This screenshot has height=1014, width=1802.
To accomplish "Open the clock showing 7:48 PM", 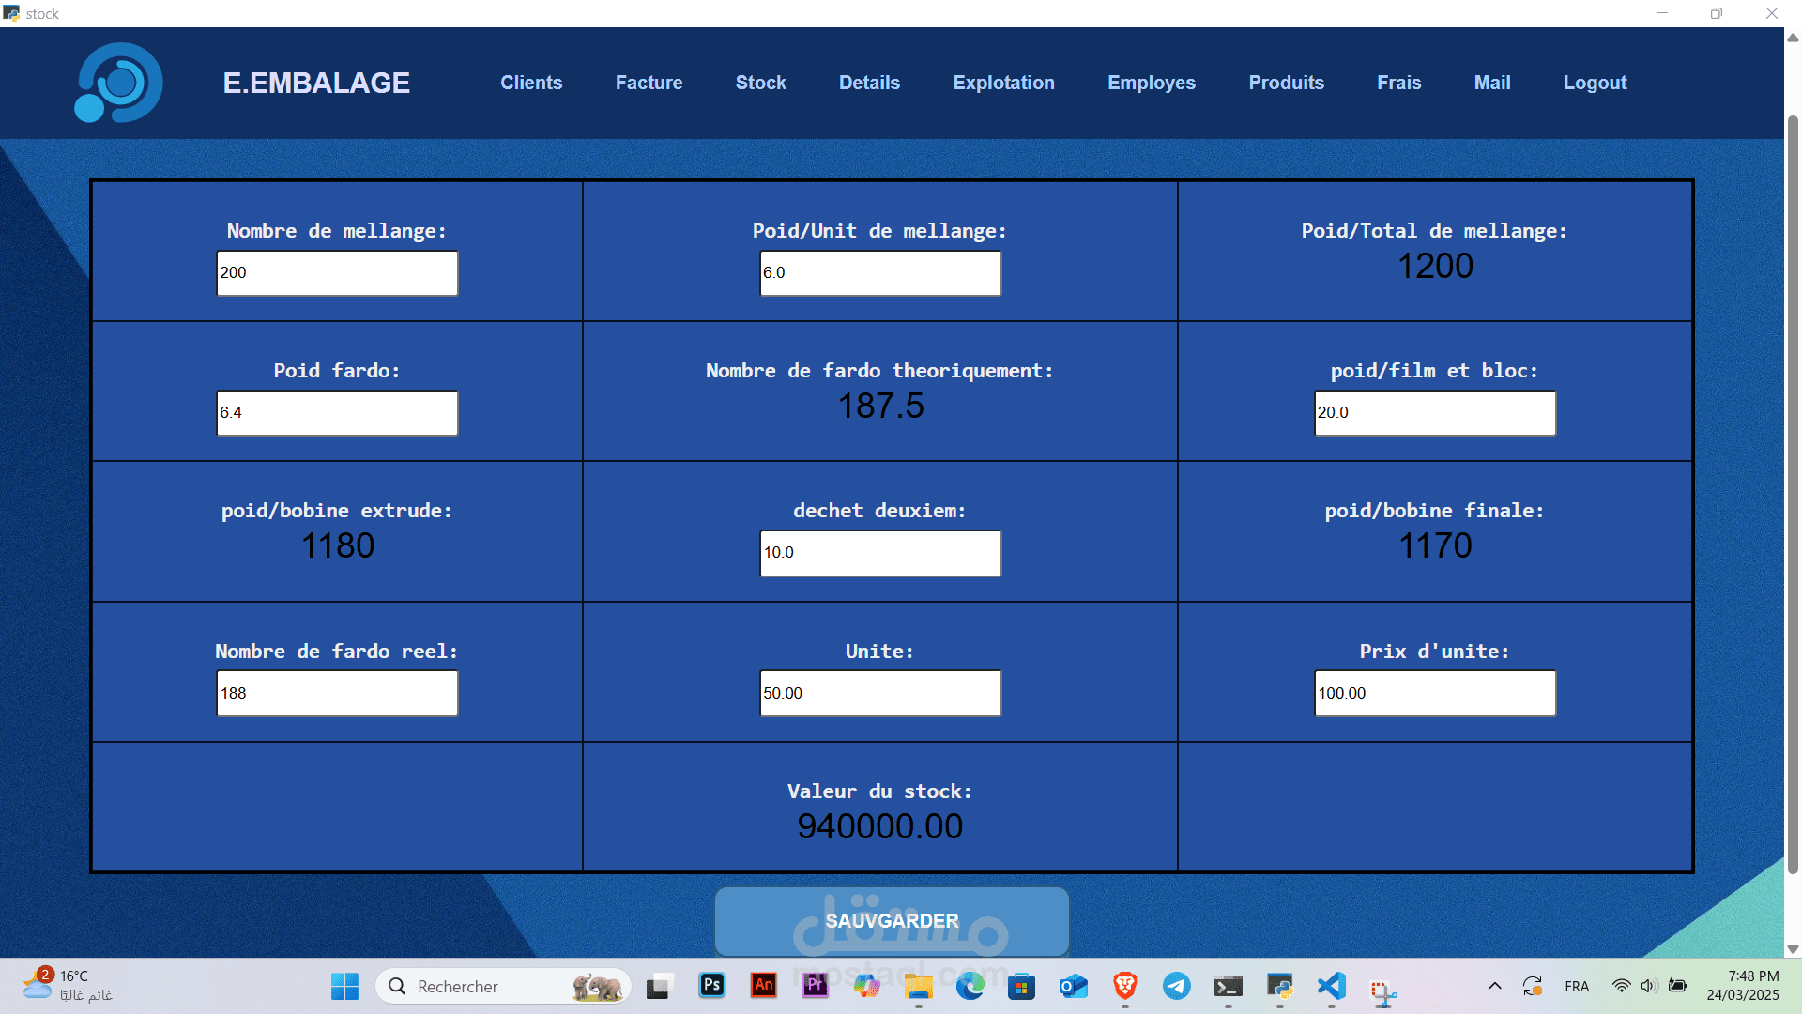I will (x=1742, y=986).
